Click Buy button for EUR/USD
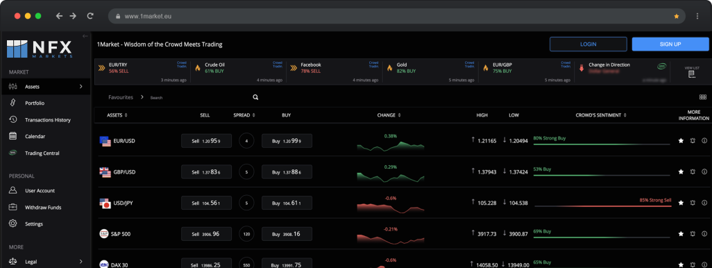 pos(287,141)
